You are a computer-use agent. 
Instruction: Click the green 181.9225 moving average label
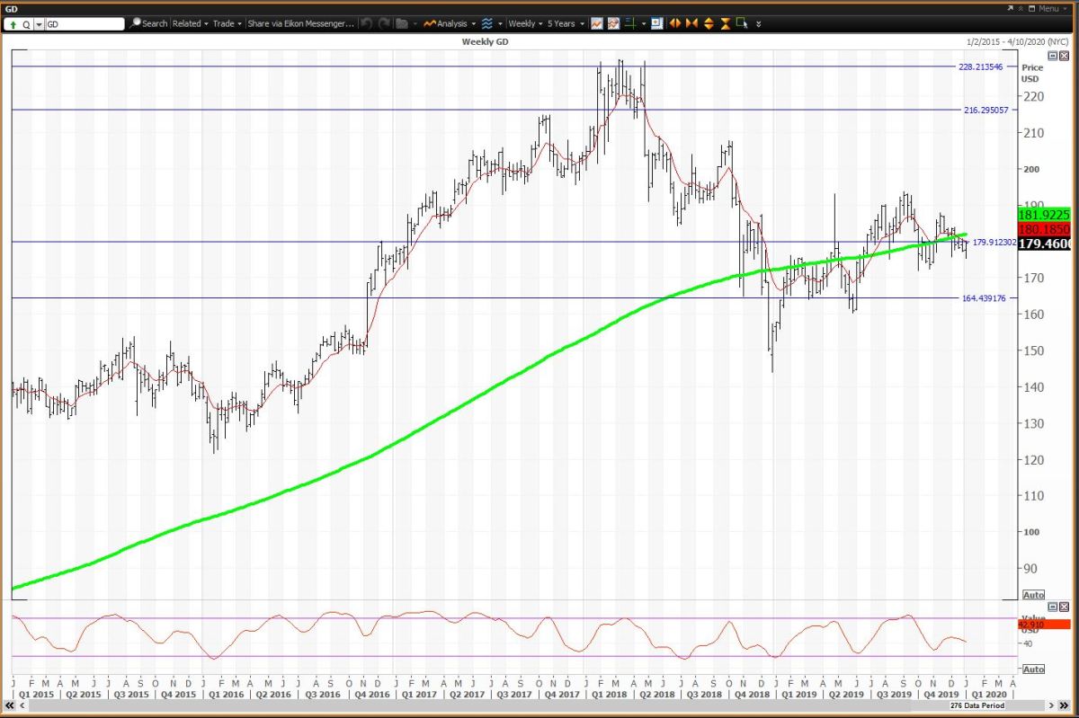click(x=1042, y=216)
